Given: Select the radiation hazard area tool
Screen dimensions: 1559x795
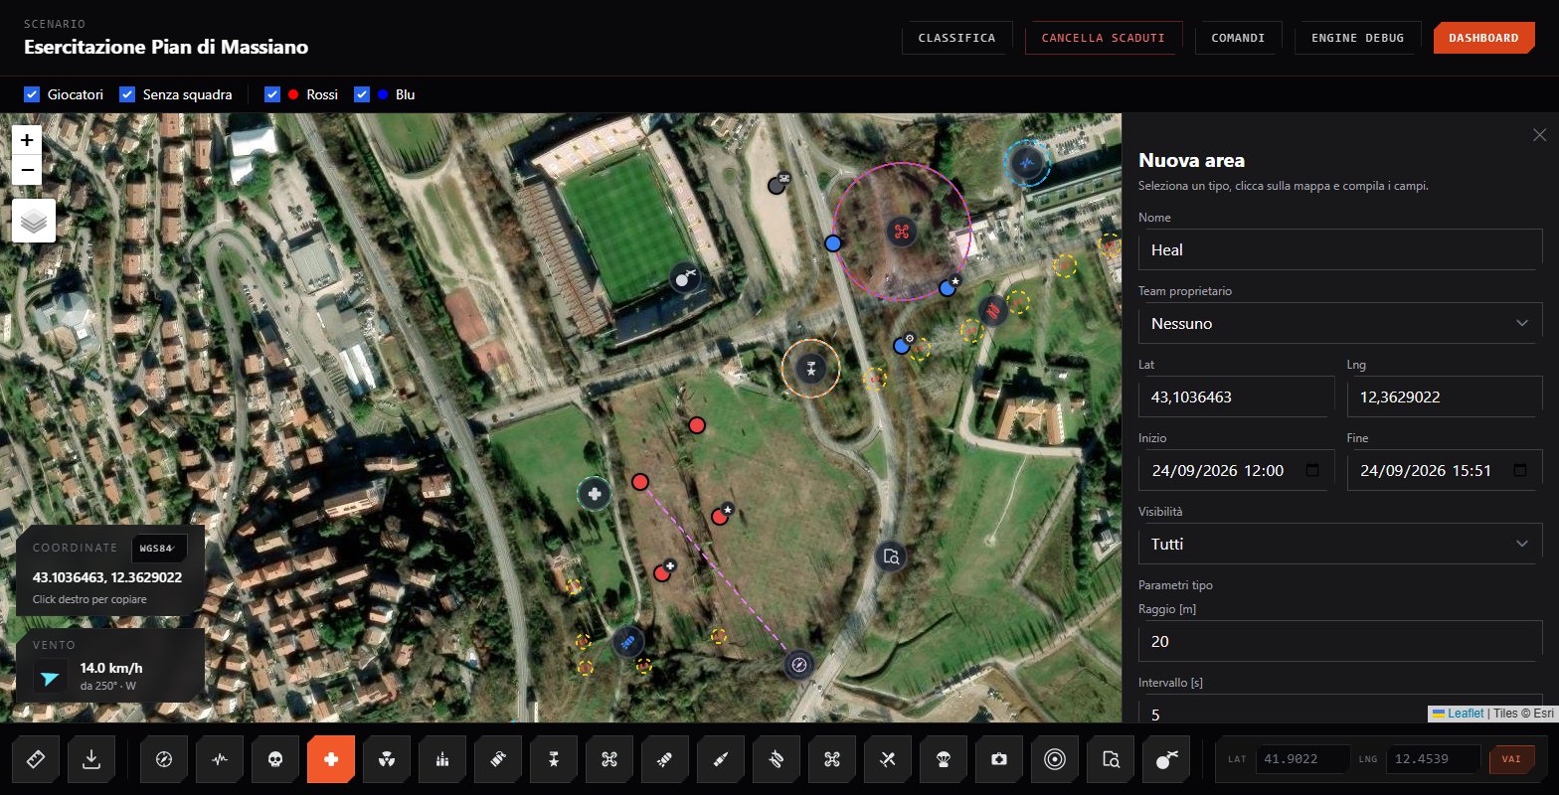Looking at the screenshot, I should coord(387,760).
